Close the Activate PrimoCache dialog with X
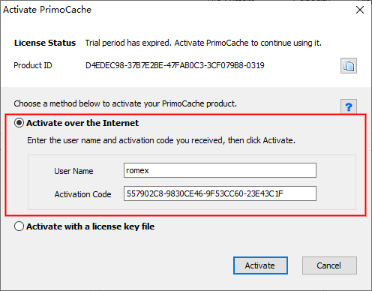 coord(360,10)
